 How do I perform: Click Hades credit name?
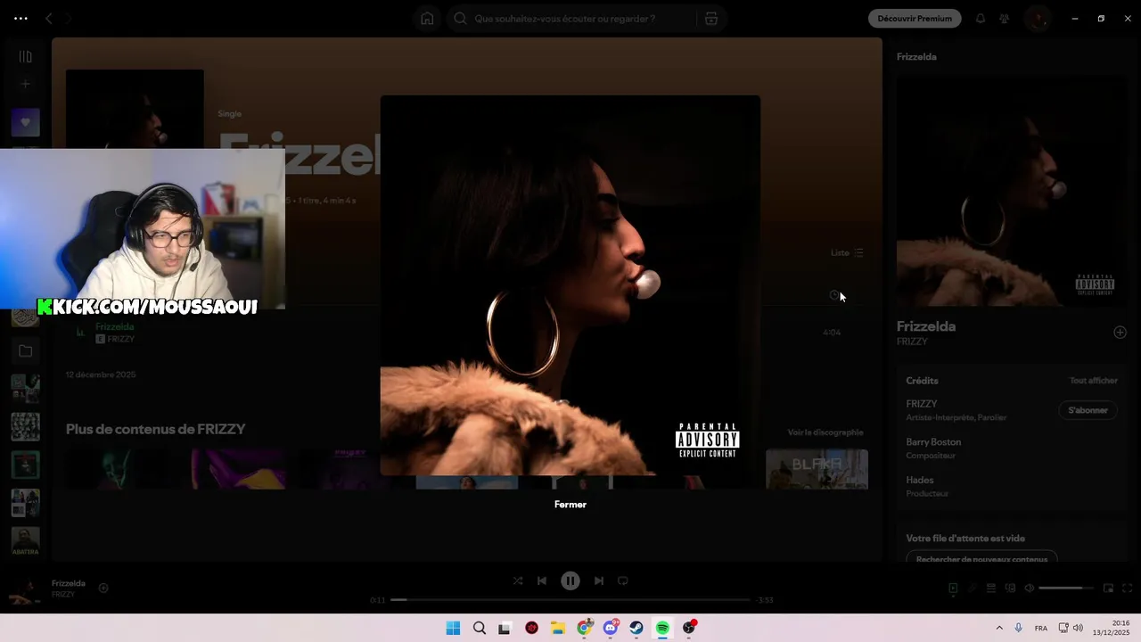tap(920, 481)
